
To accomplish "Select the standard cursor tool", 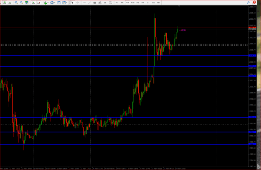I will [x=72, y=3].
